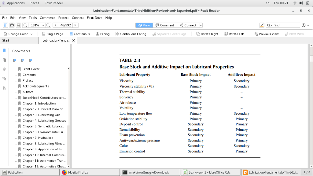The width and height of the screenshot is (313, 176).
Task: Switch to Mozilla Firefox in taskbar
Action: click(90, 172)
